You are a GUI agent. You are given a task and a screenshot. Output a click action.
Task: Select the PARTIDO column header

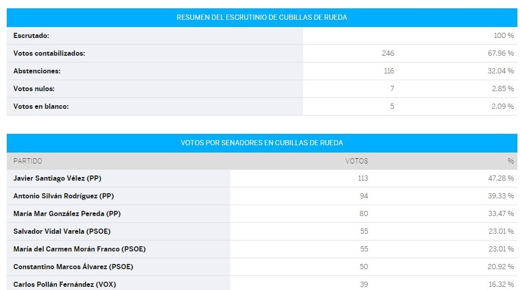pyautogui.click(x=28, y=161)
